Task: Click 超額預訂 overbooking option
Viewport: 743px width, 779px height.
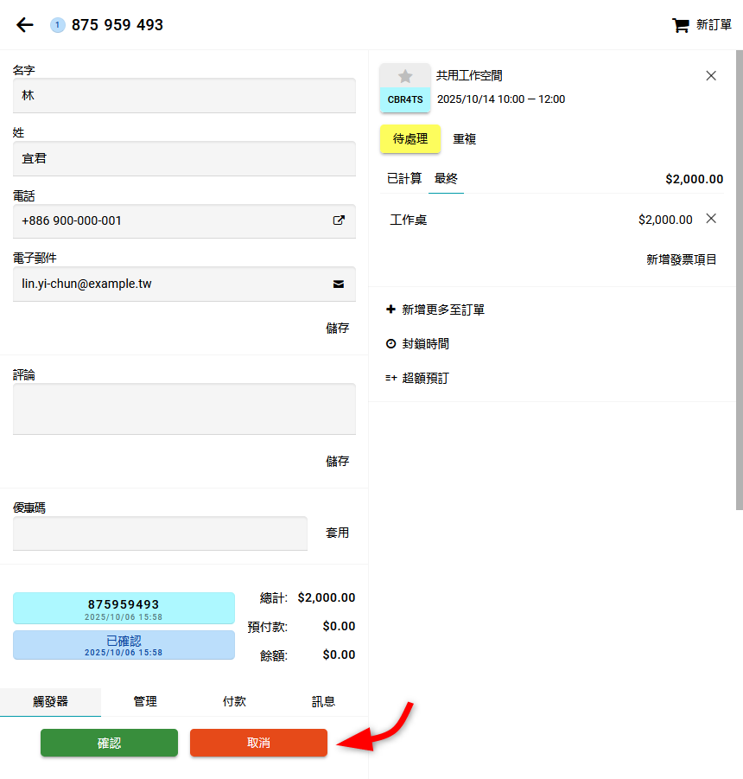Action: click(x=417, y=378)
